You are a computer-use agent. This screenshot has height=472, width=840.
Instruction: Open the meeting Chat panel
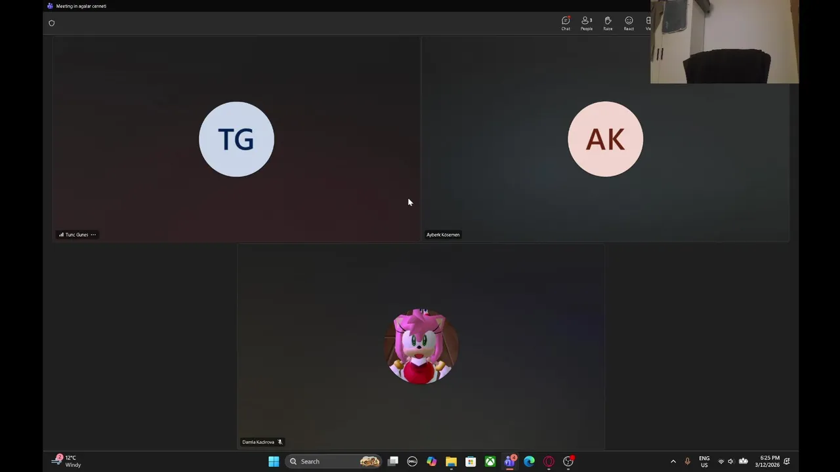(566, 23)
